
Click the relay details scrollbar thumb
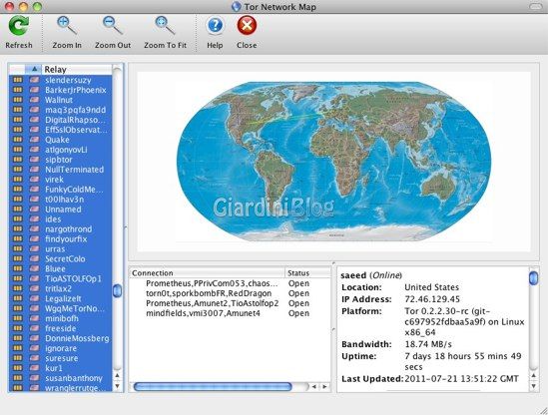(534, 278)
